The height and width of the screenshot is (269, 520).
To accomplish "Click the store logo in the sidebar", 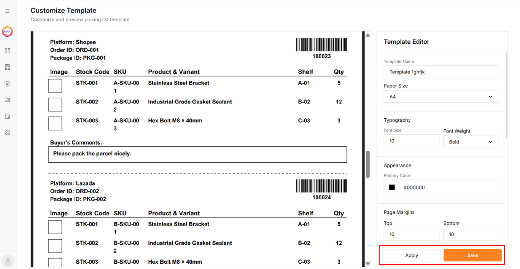I will [x=7, y=32].
